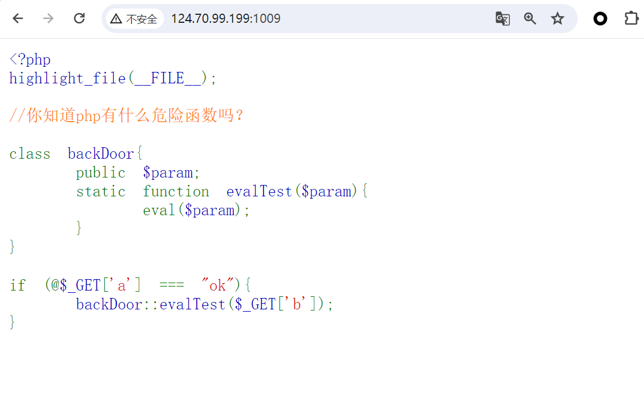
Task: Open the extensions puzzle icon
Action: pyautogui.click(x=631, y=18)
